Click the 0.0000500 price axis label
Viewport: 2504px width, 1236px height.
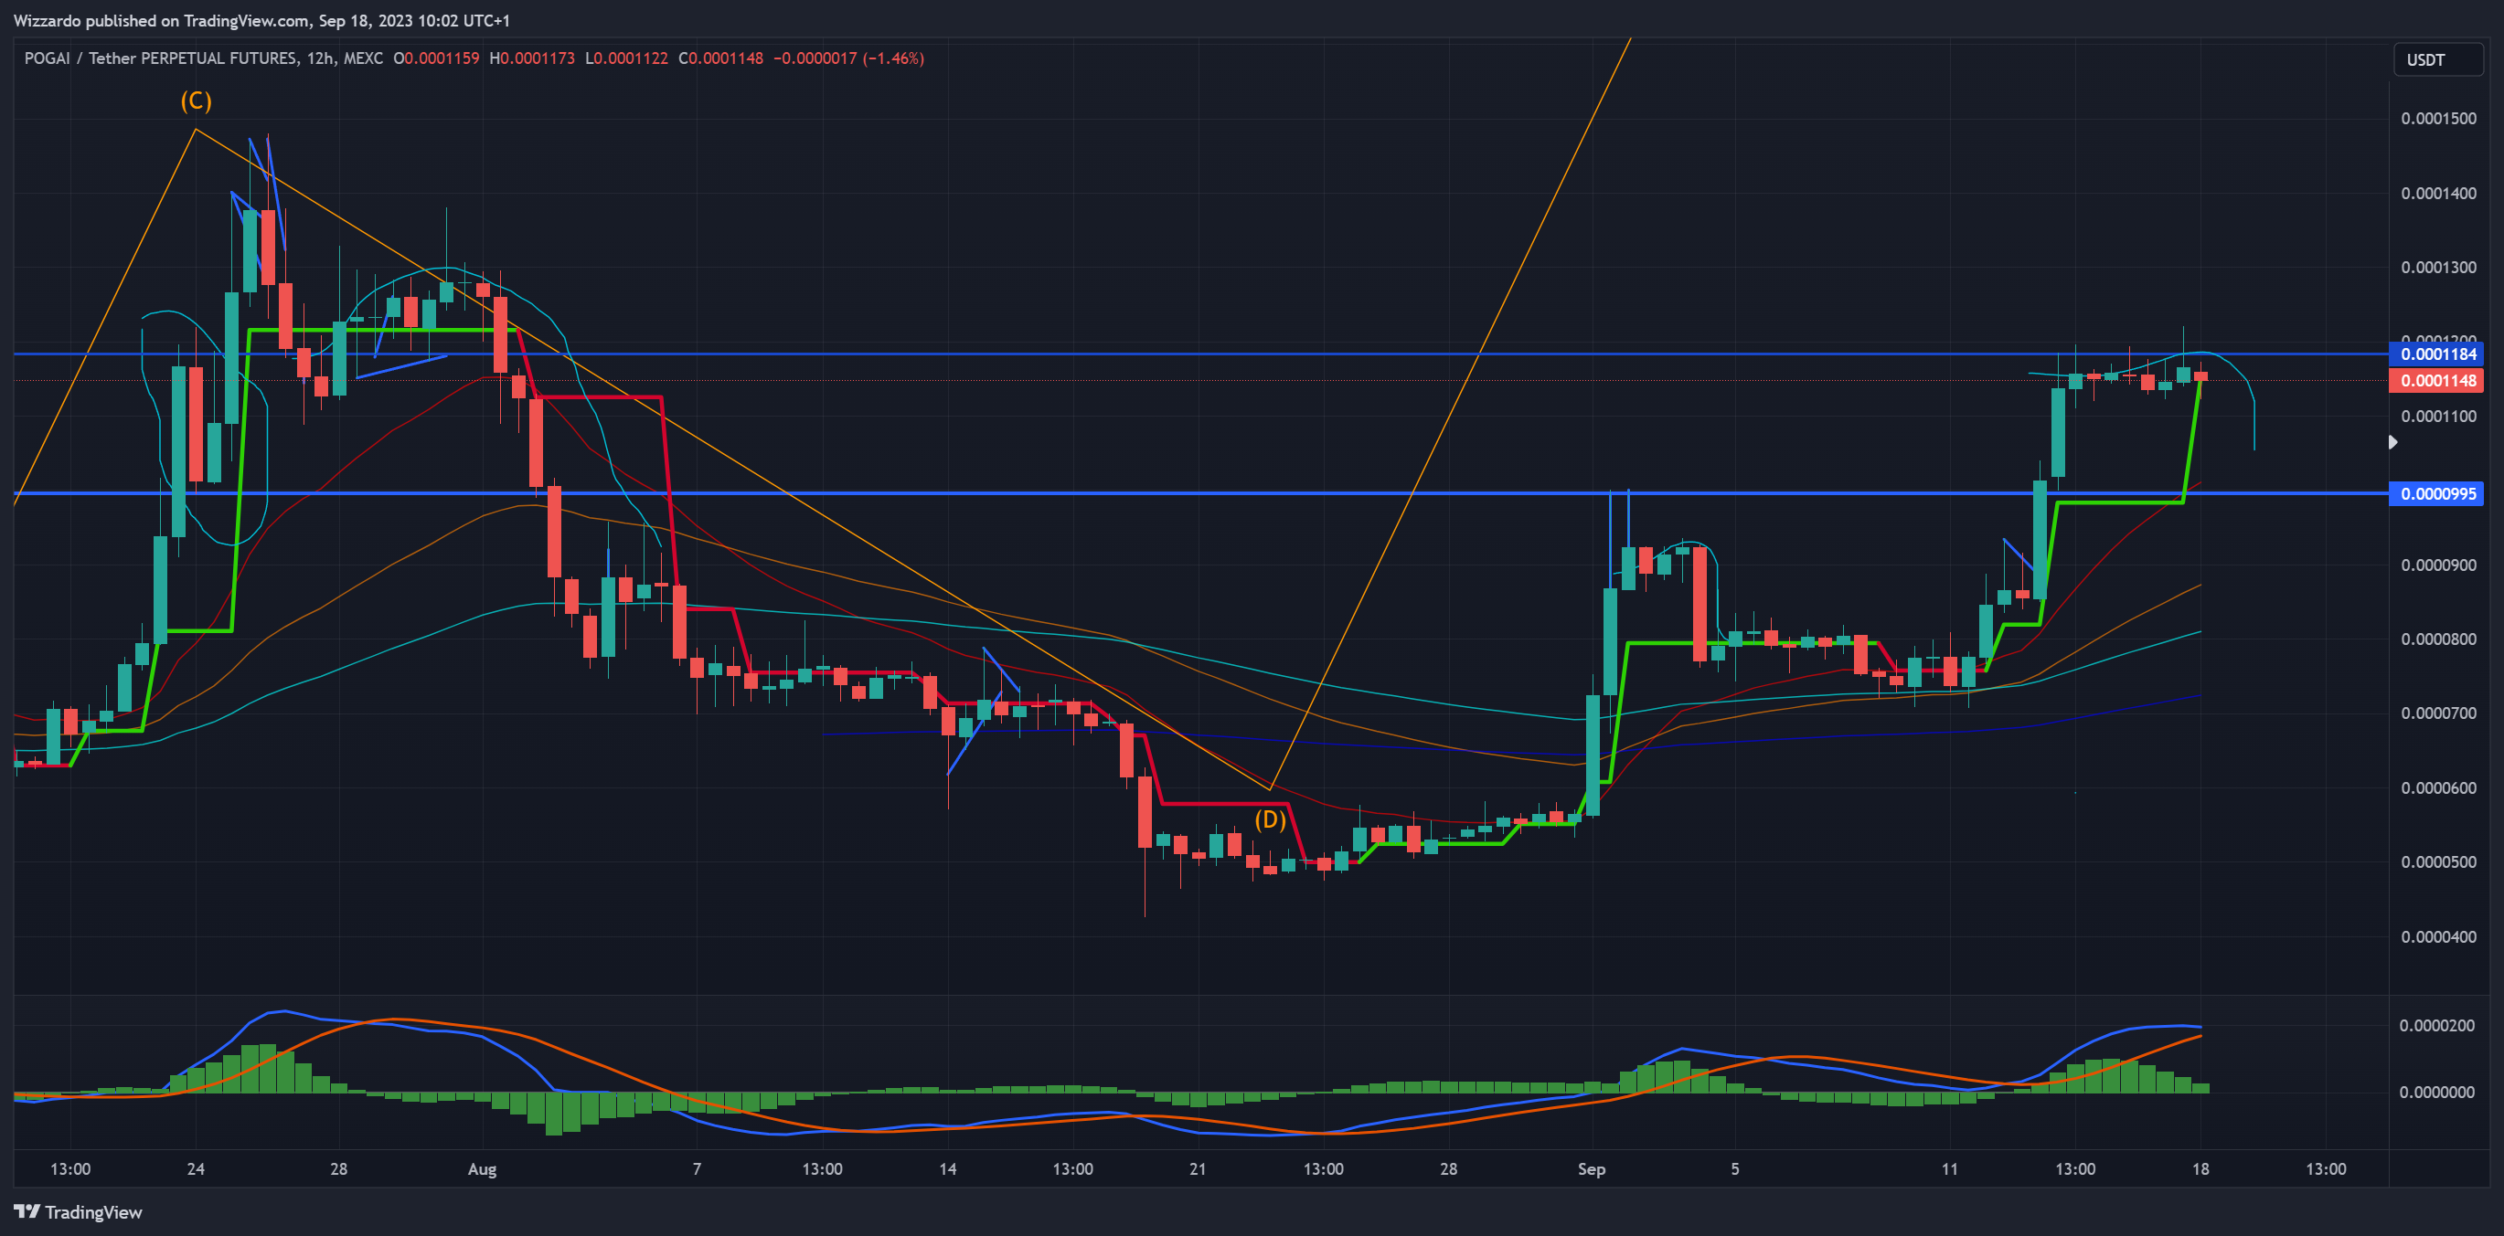pyautogui.click(x=2438, y=861)
